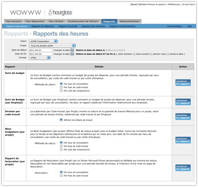Switch to Gestionnaire de tâches tab
Image resolution: width=198 pixels, height=187 pixels.
tap(83, 21)
